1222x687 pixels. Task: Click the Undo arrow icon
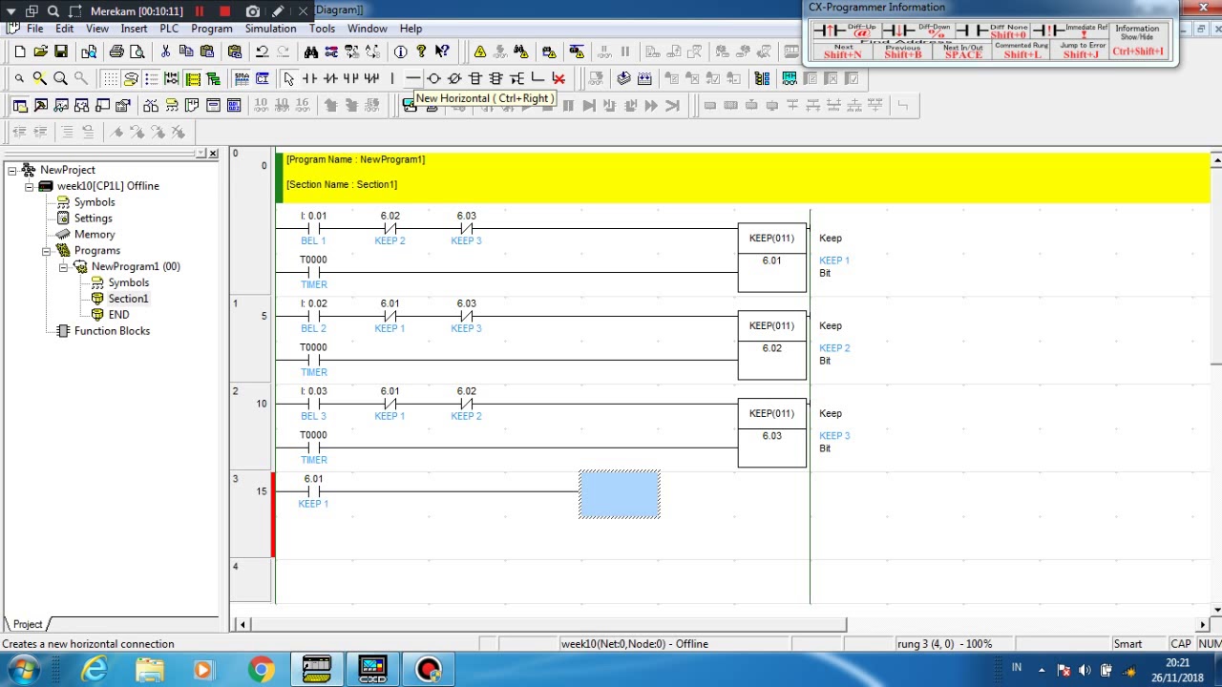(x=262, y=52)
